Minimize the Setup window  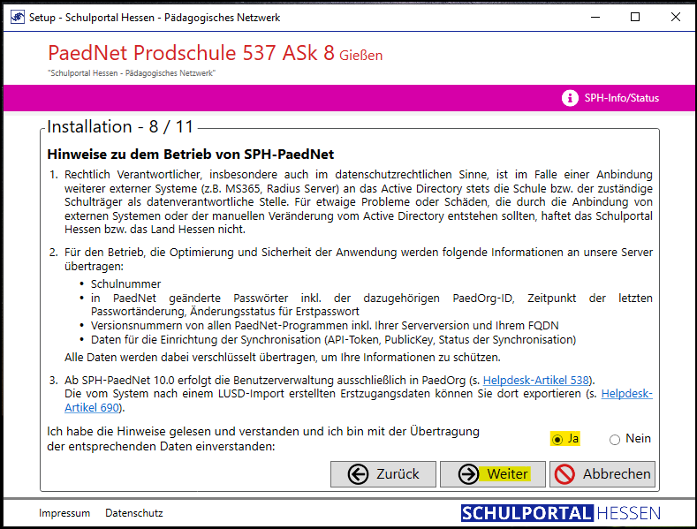(x=595, y=18)
